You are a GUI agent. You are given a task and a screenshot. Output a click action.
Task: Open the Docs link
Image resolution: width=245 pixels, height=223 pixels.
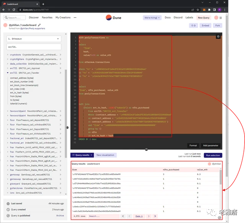[x=168, y=18]
